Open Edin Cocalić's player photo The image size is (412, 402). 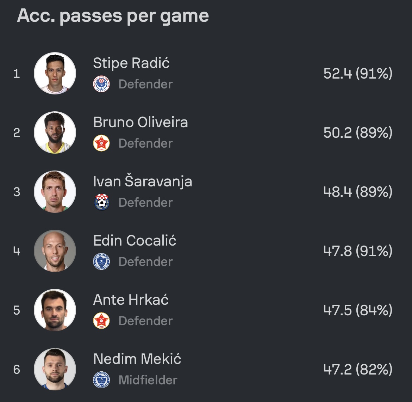tap(55, 251)
